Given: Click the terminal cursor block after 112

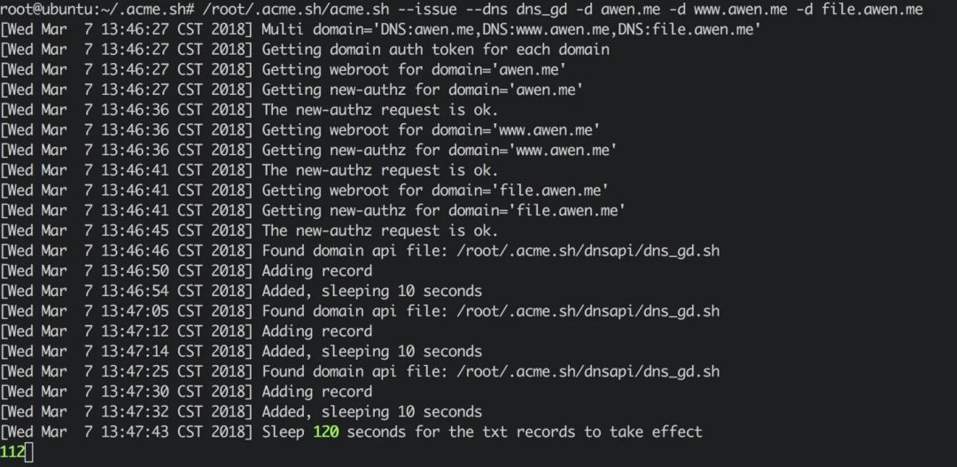Looking at the screenshot, I should coord(27,453).
